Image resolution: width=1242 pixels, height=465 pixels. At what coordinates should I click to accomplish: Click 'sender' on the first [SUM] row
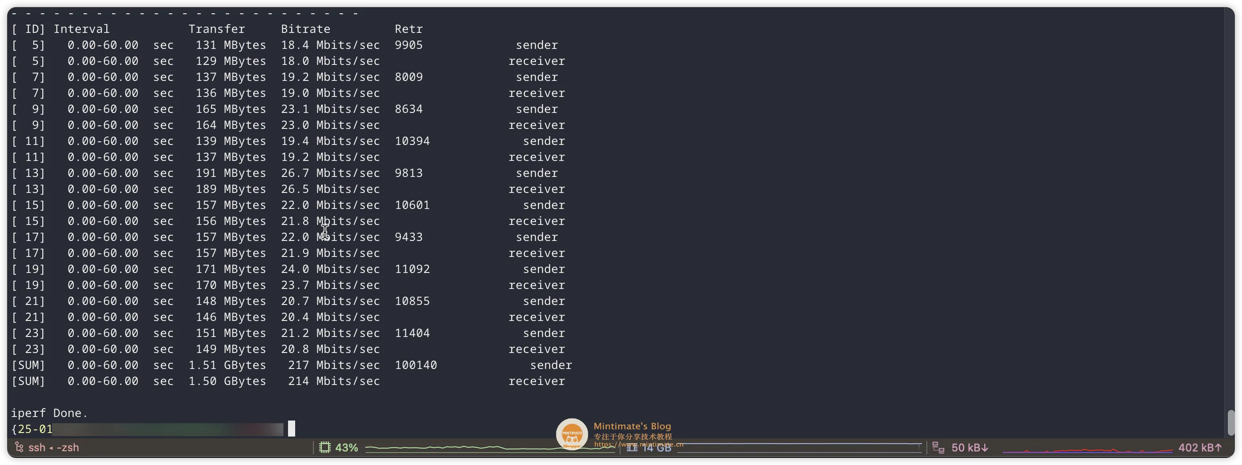551,365
